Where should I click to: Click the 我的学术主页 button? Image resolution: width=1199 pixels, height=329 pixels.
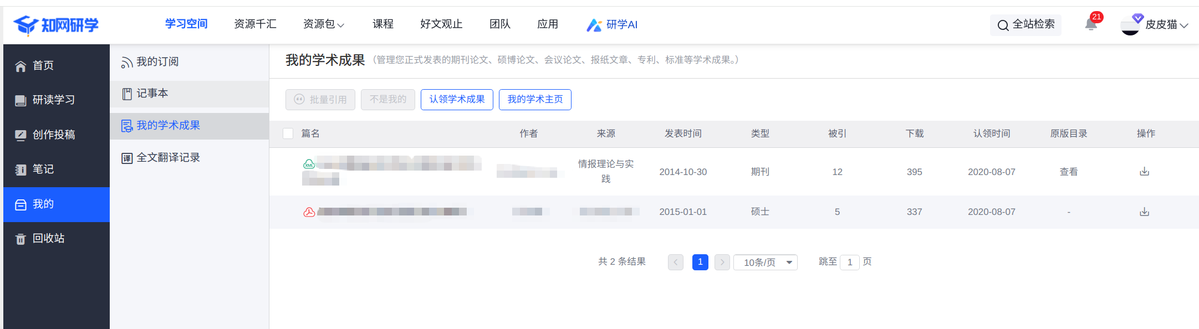[x=535, y=100]
